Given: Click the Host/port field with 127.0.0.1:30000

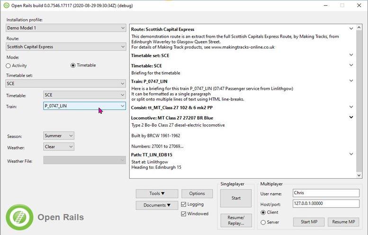Looking at the screenshot, I should point(326,204).
